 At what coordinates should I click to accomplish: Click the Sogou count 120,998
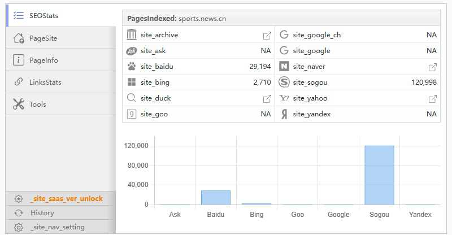tap(424, 82)
